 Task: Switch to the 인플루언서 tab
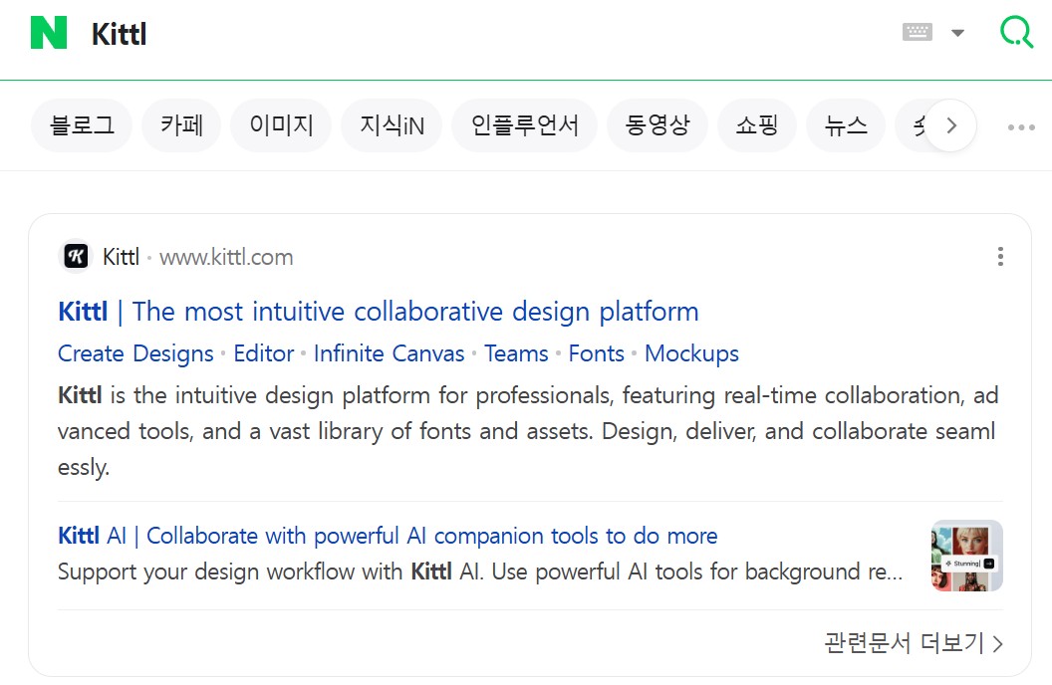coord(525,125)
